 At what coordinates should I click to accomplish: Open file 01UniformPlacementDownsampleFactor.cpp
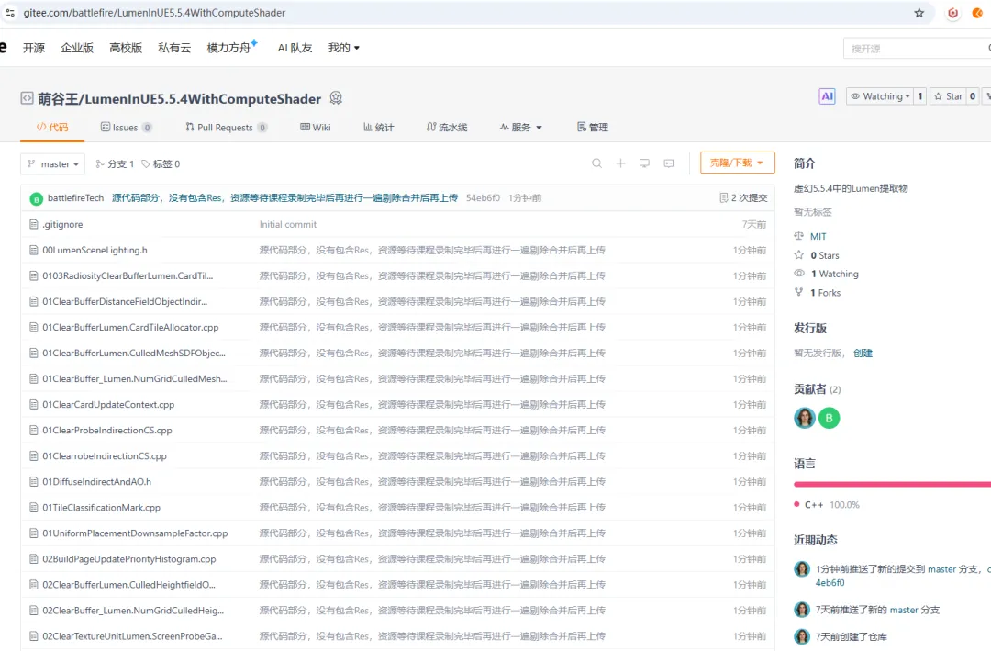click(x=135, y=533)
